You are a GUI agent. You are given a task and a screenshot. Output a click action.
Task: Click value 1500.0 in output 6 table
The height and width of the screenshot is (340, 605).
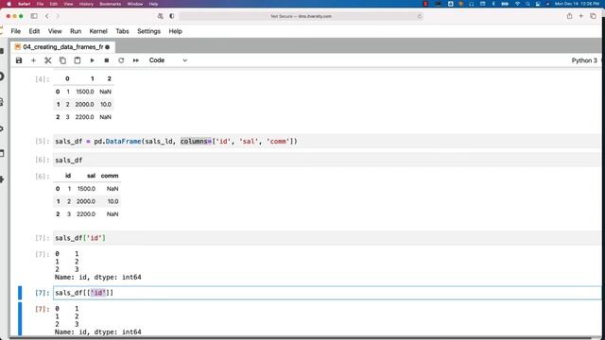86,189
